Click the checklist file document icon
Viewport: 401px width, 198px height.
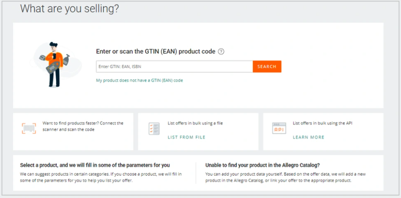[154, 128]
